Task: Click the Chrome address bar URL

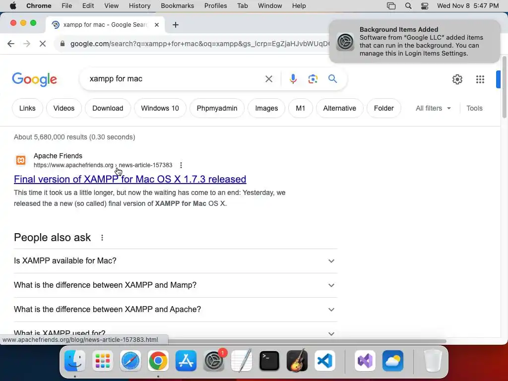Action: tap(199, 44)
